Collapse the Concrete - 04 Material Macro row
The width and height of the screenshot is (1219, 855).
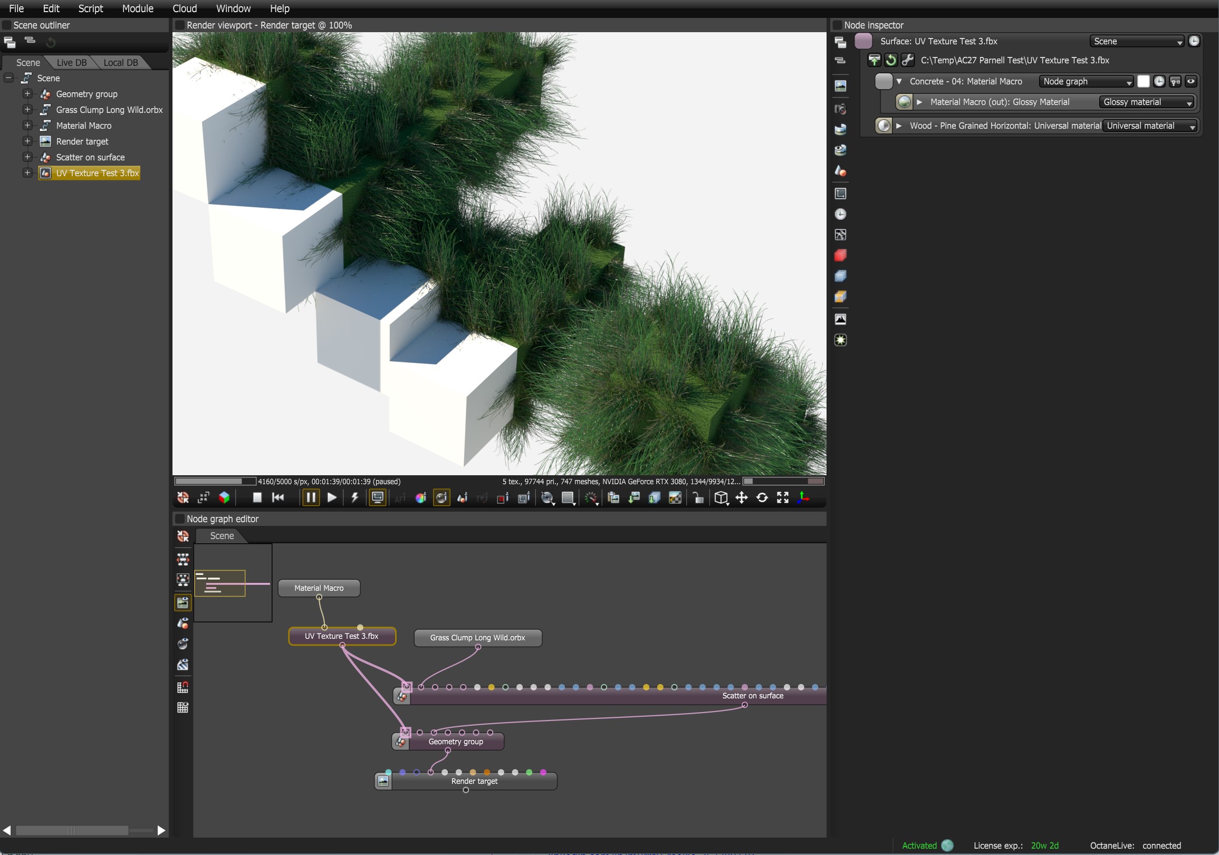click(899, 81)
